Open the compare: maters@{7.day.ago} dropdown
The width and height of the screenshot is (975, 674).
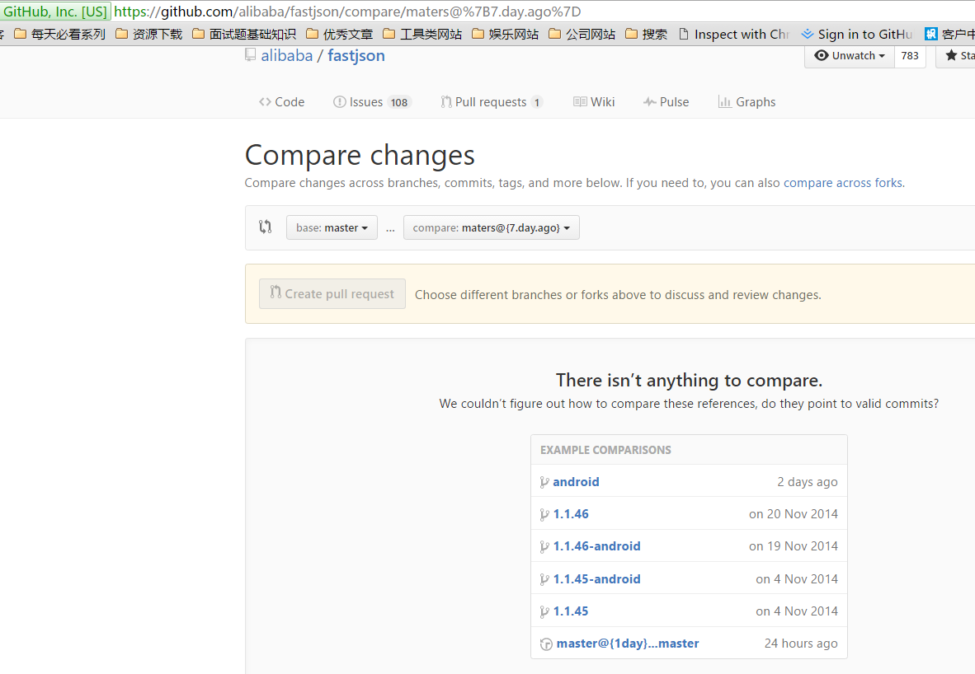pyautogui.click(x=492, y=227)
